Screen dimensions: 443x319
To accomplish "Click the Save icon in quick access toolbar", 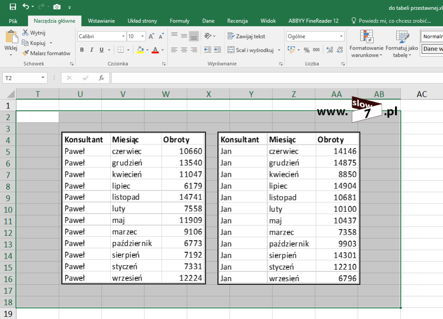I will click(x=13, y=7).
